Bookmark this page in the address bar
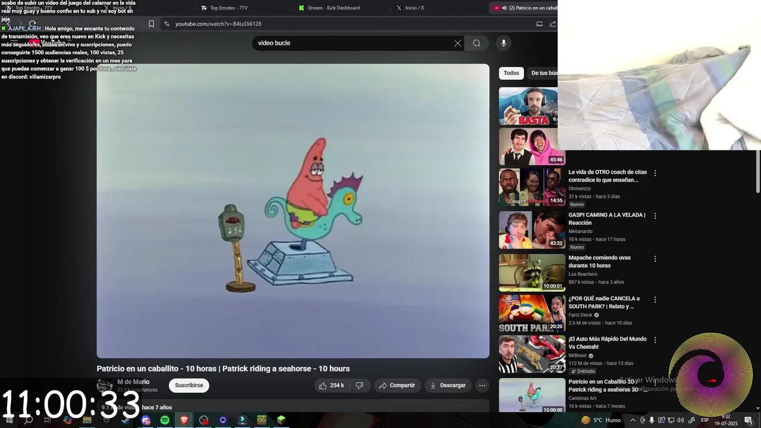Screen dimensions: 761x428 [151, 24]
